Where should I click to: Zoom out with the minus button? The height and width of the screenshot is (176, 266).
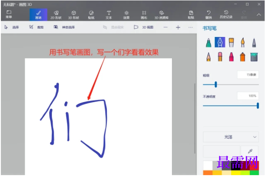pos(166,27)
